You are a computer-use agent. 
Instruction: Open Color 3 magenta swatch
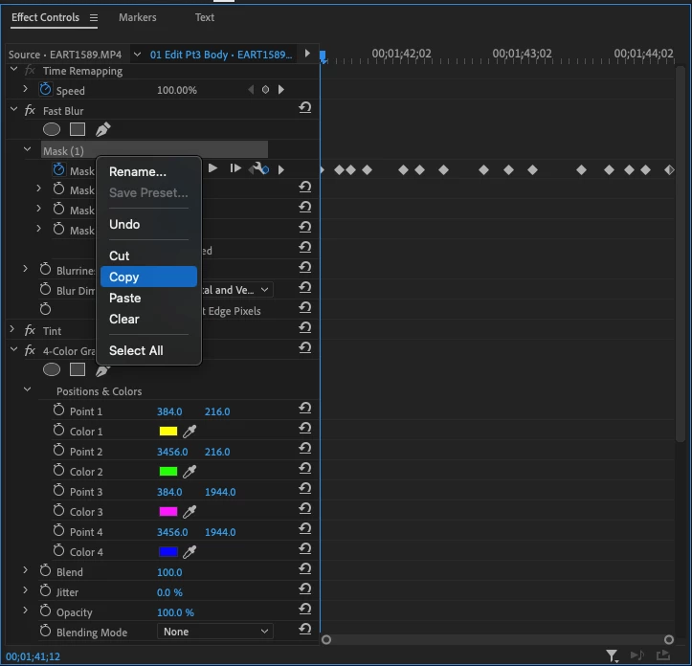click(x=168, y=512)
